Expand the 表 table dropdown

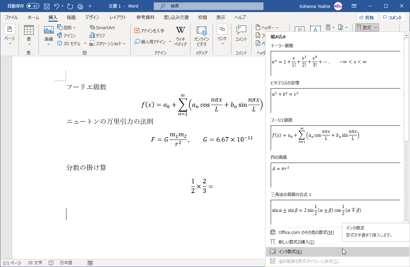pyautogui.click(x=29, y=44)
